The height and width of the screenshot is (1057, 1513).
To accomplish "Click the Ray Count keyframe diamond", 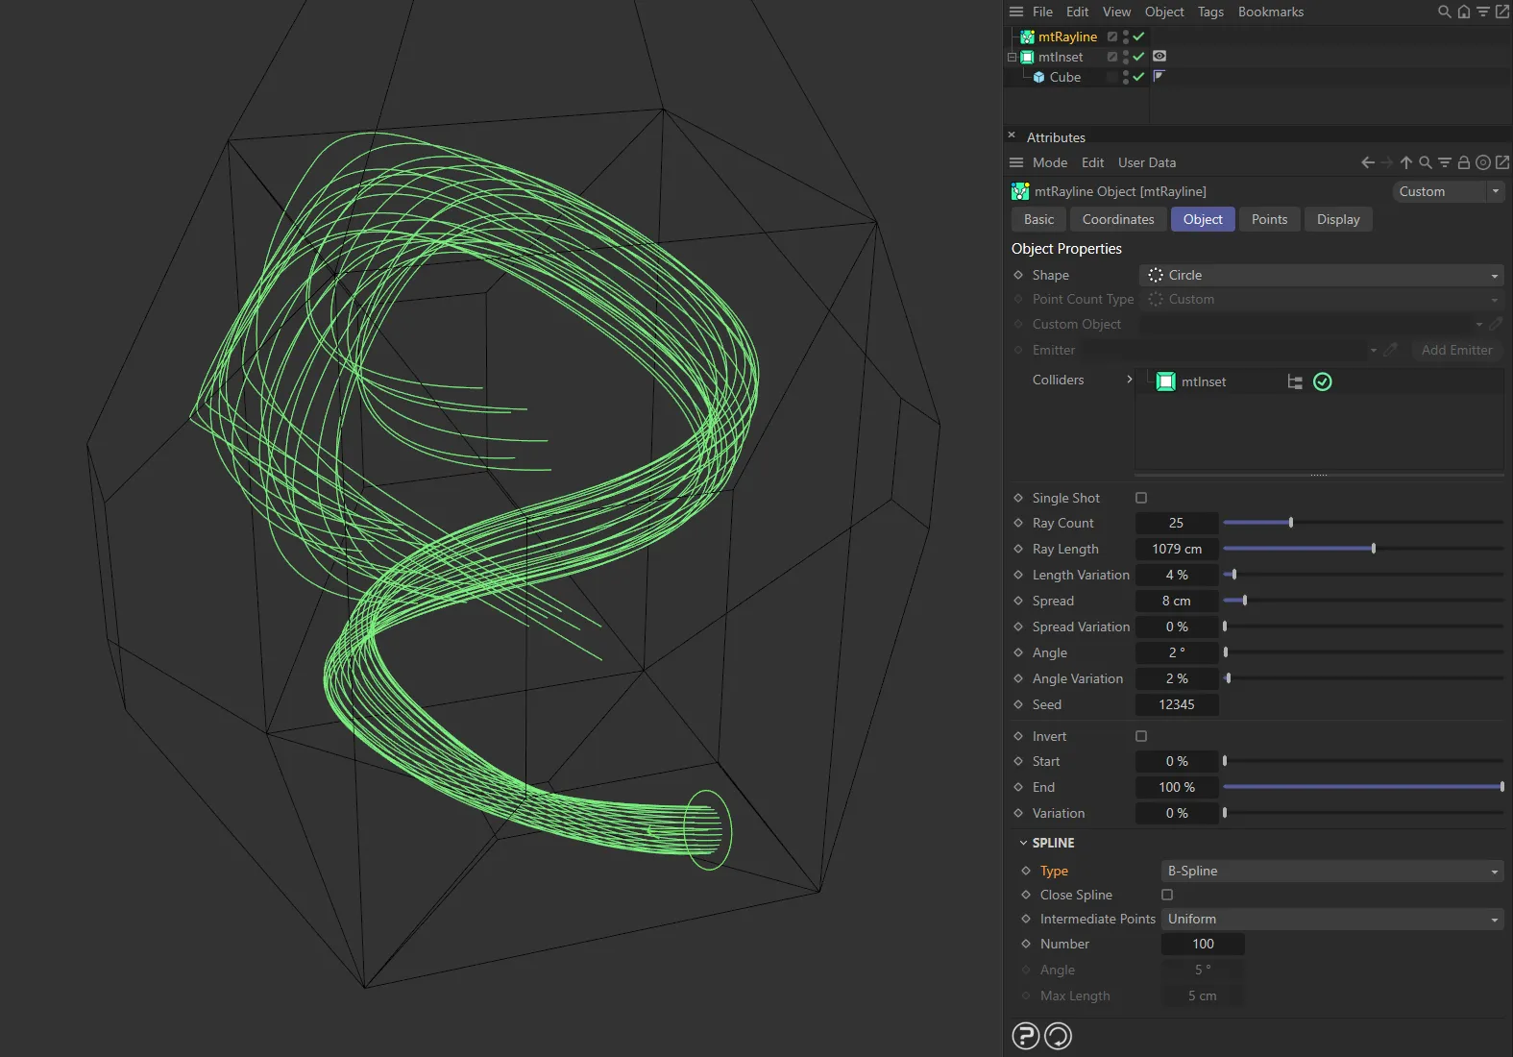I will point(1018,523).
